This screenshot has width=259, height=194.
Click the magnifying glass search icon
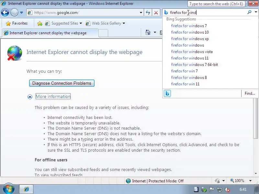coord(249,12)
